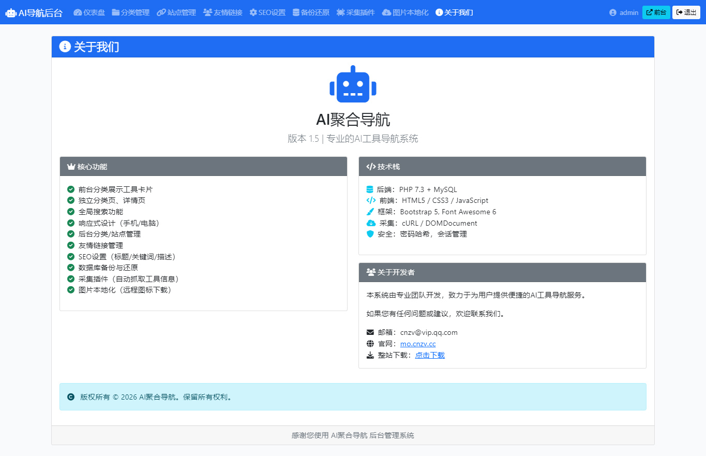Open the 仪表盘 dashboard page
Image resolution: width=706 pixels, height=456 pixels.
tap(89, 12)
